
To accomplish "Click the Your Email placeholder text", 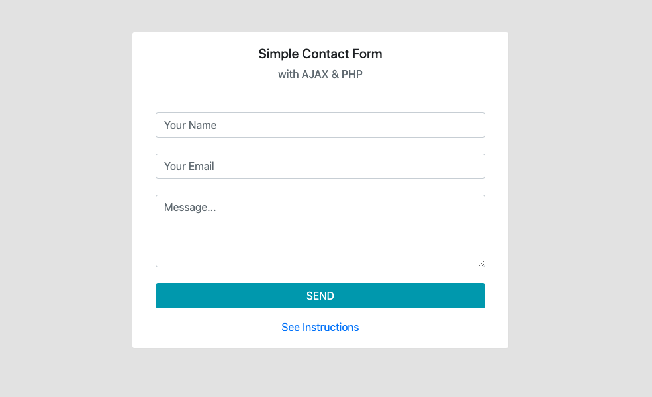I will [x=189, y=166].
